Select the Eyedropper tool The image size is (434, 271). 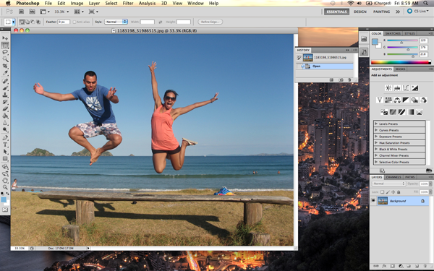[5, 73]
